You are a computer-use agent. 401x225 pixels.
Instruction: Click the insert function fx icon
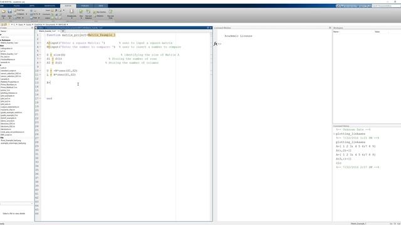[x=56, y=11]
